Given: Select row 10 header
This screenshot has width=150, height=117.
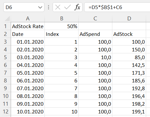Looking at the screenshot, I should pyautogui.click(x=6, y=96).
